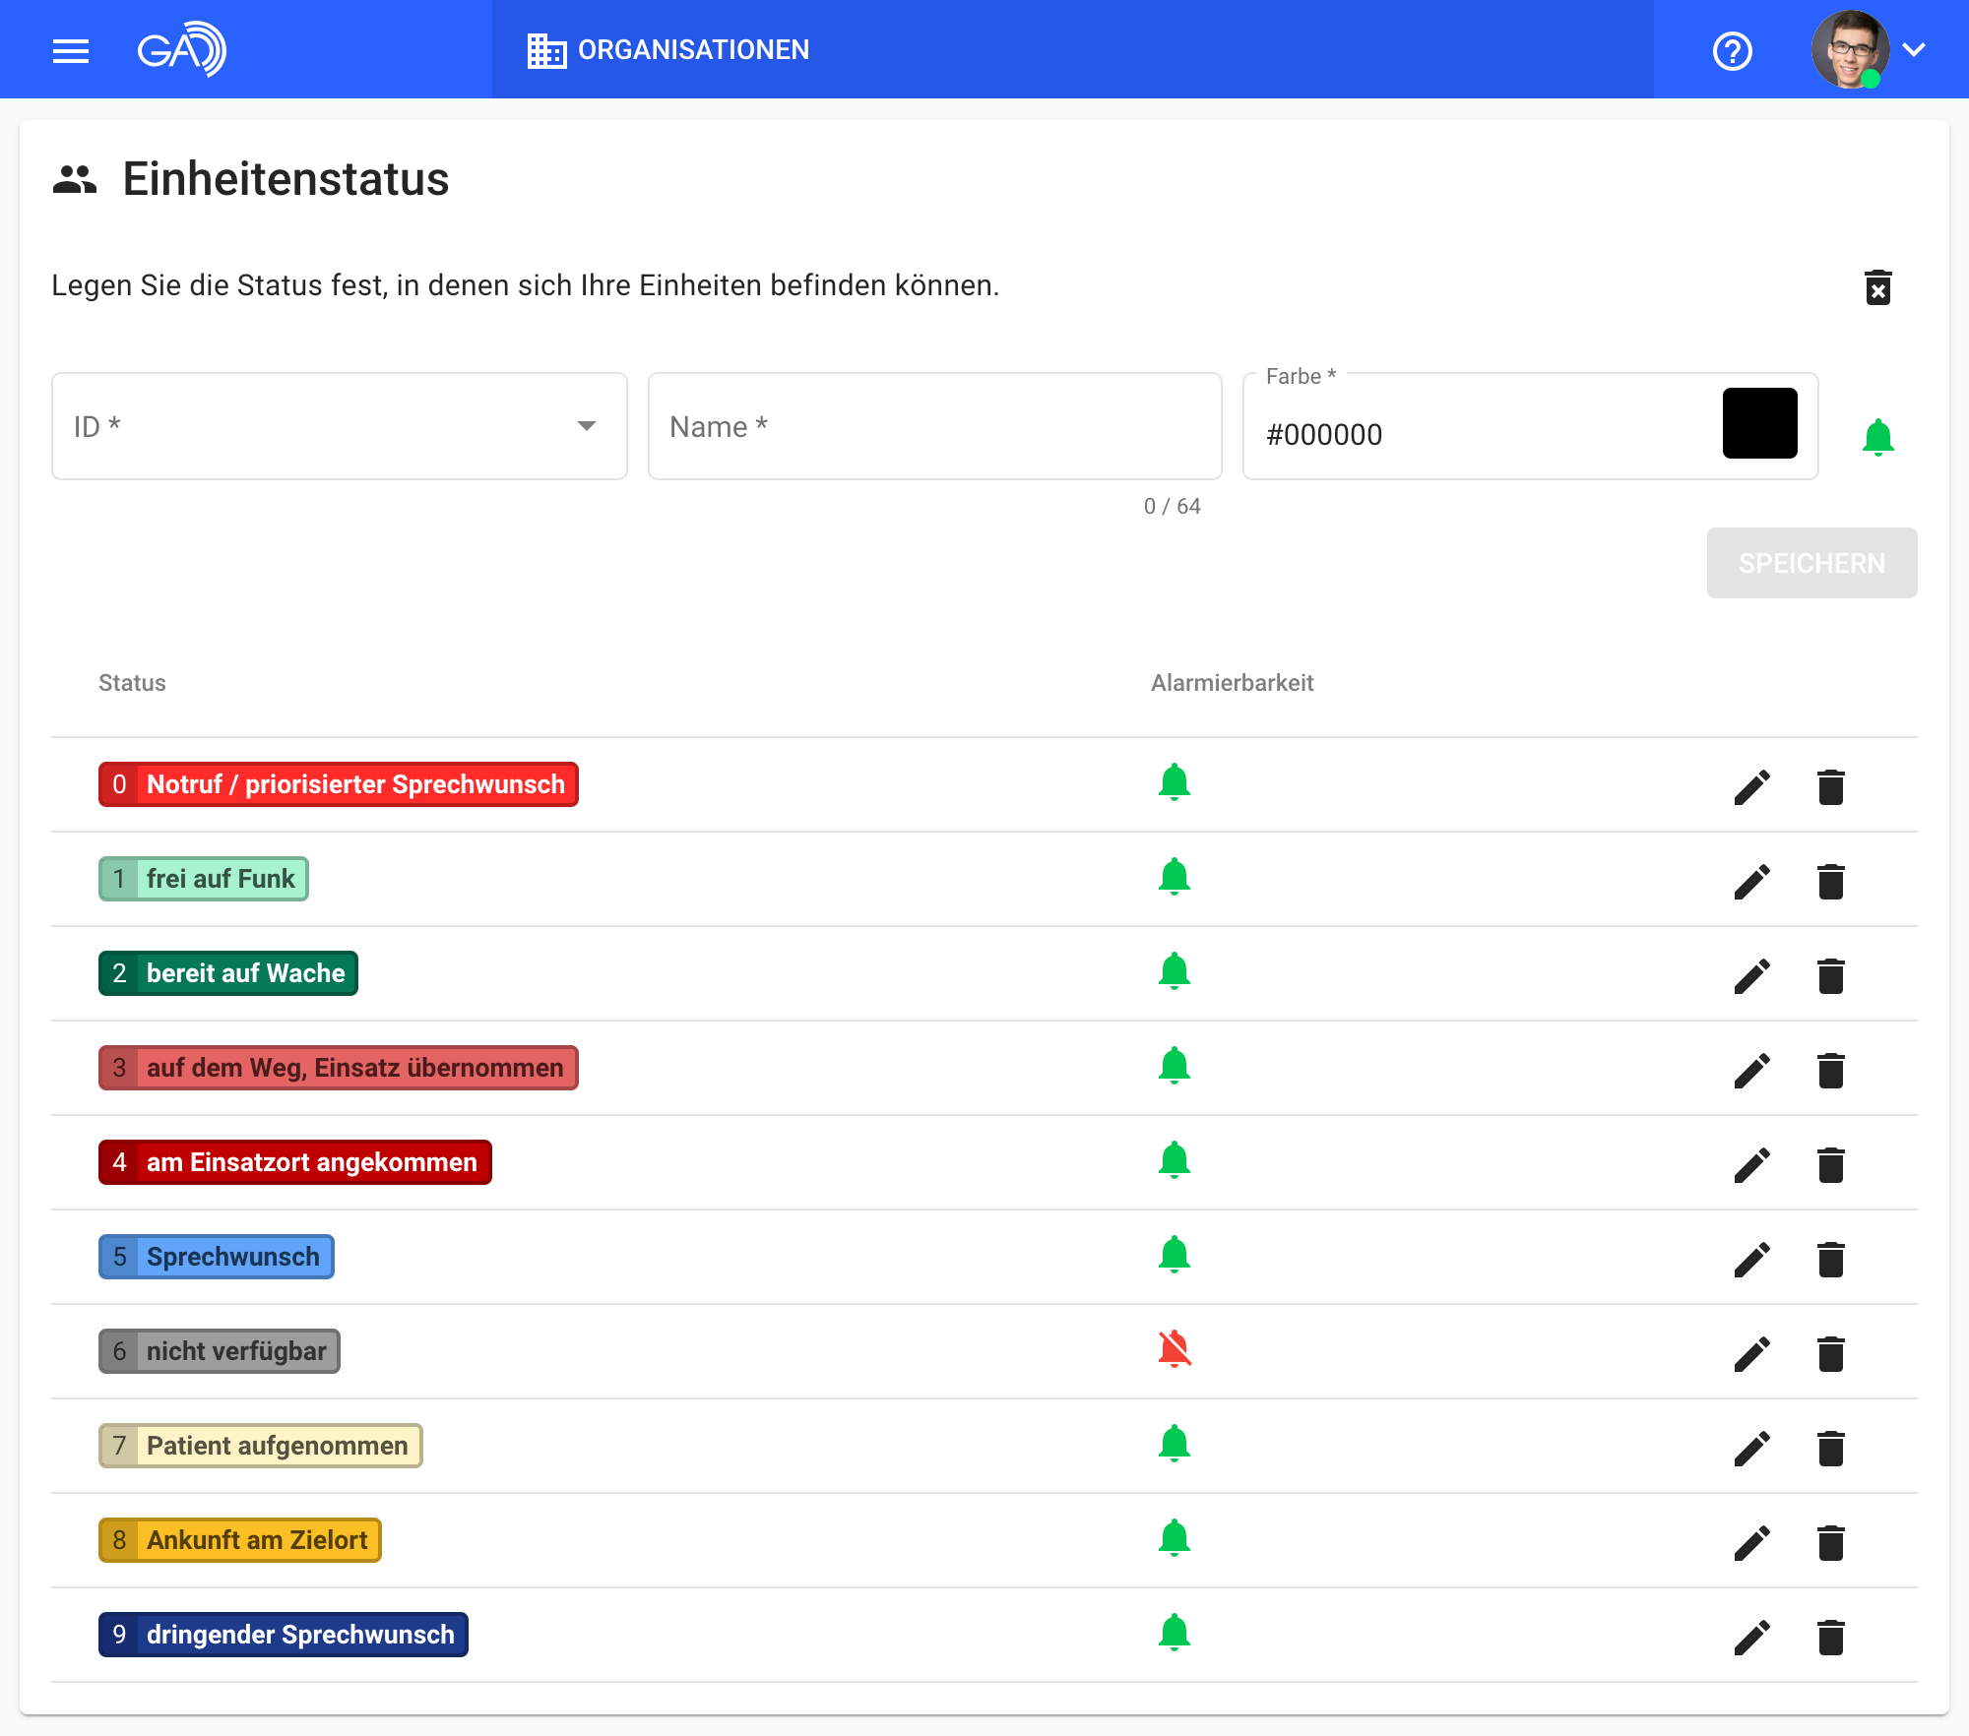
Task: Toggle the alarm bell for 'bereit auf Wache'
Action: click(1175, 971)
